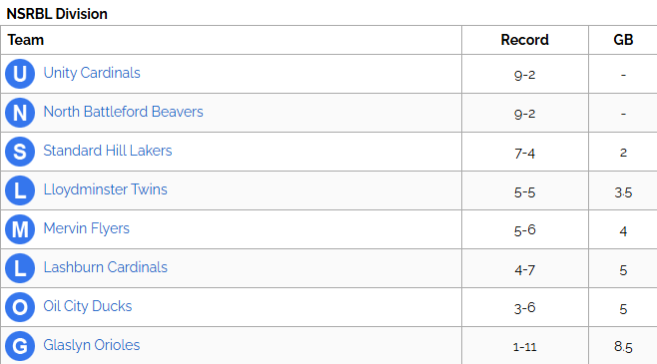
Task: Click the Mervin Flyers 'M' icon
Action: tap(20, 229)
